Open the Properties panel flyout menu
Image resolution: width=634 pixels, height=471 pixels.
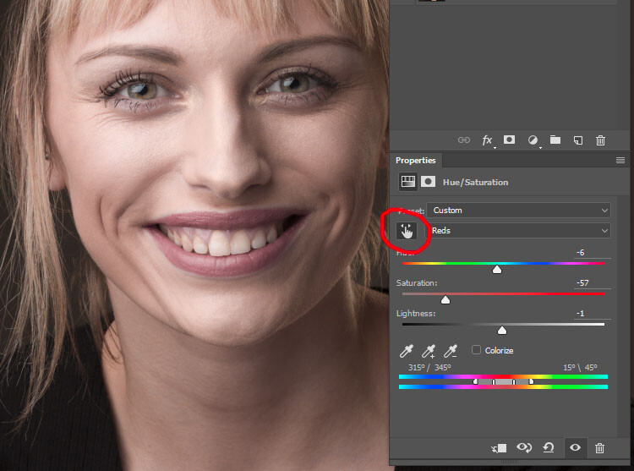(620, 160)
